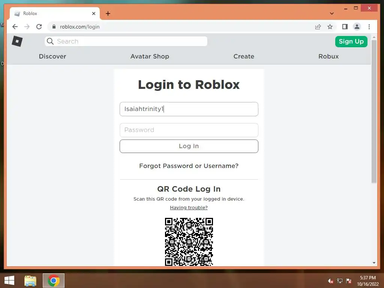Click the scrollbar down arrow
The height and width of the screenshot is (288, 384).
click(374, 263)
